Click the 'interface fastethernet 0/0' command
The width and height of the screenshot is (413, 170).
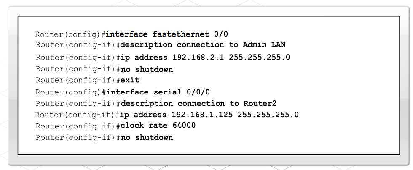click(166, 34)
